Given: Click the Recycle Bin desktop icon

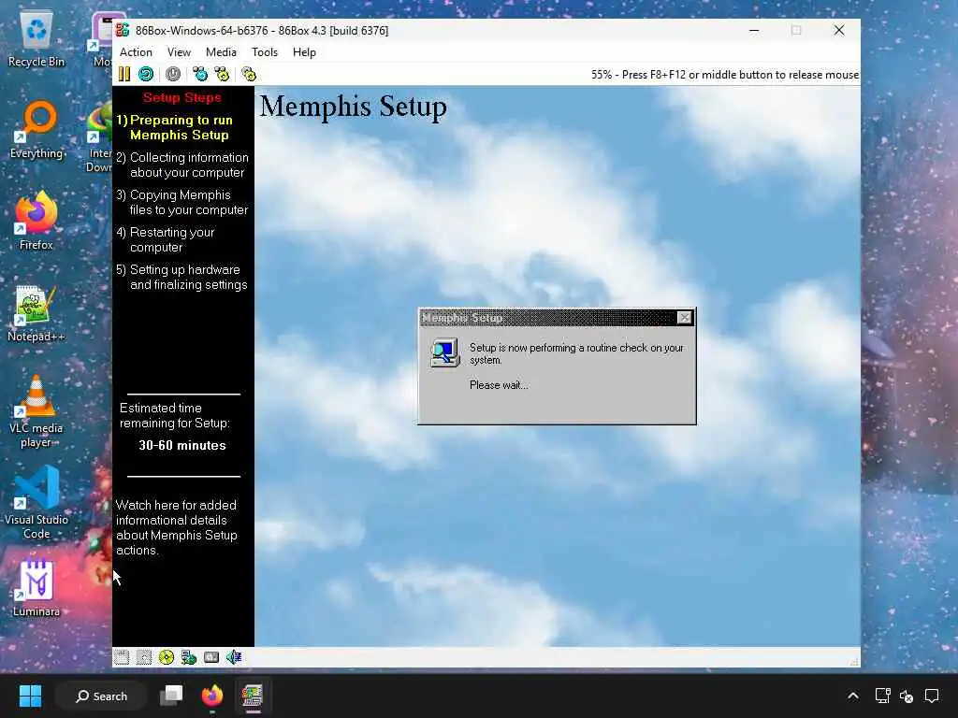Looking at the screenshot, I should [36, 39].
